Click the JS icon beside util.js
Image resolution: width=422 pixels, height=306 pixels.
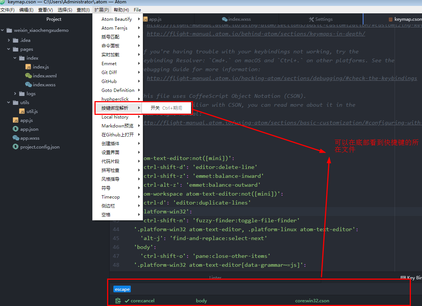[22, 111]
